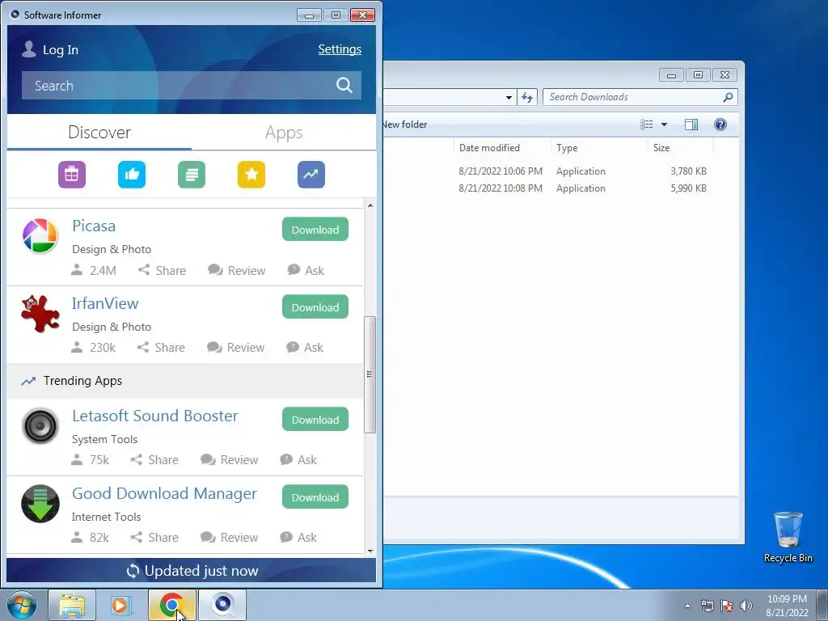
Task: Open the Windows Start menu
Action: tap(22, 605)
